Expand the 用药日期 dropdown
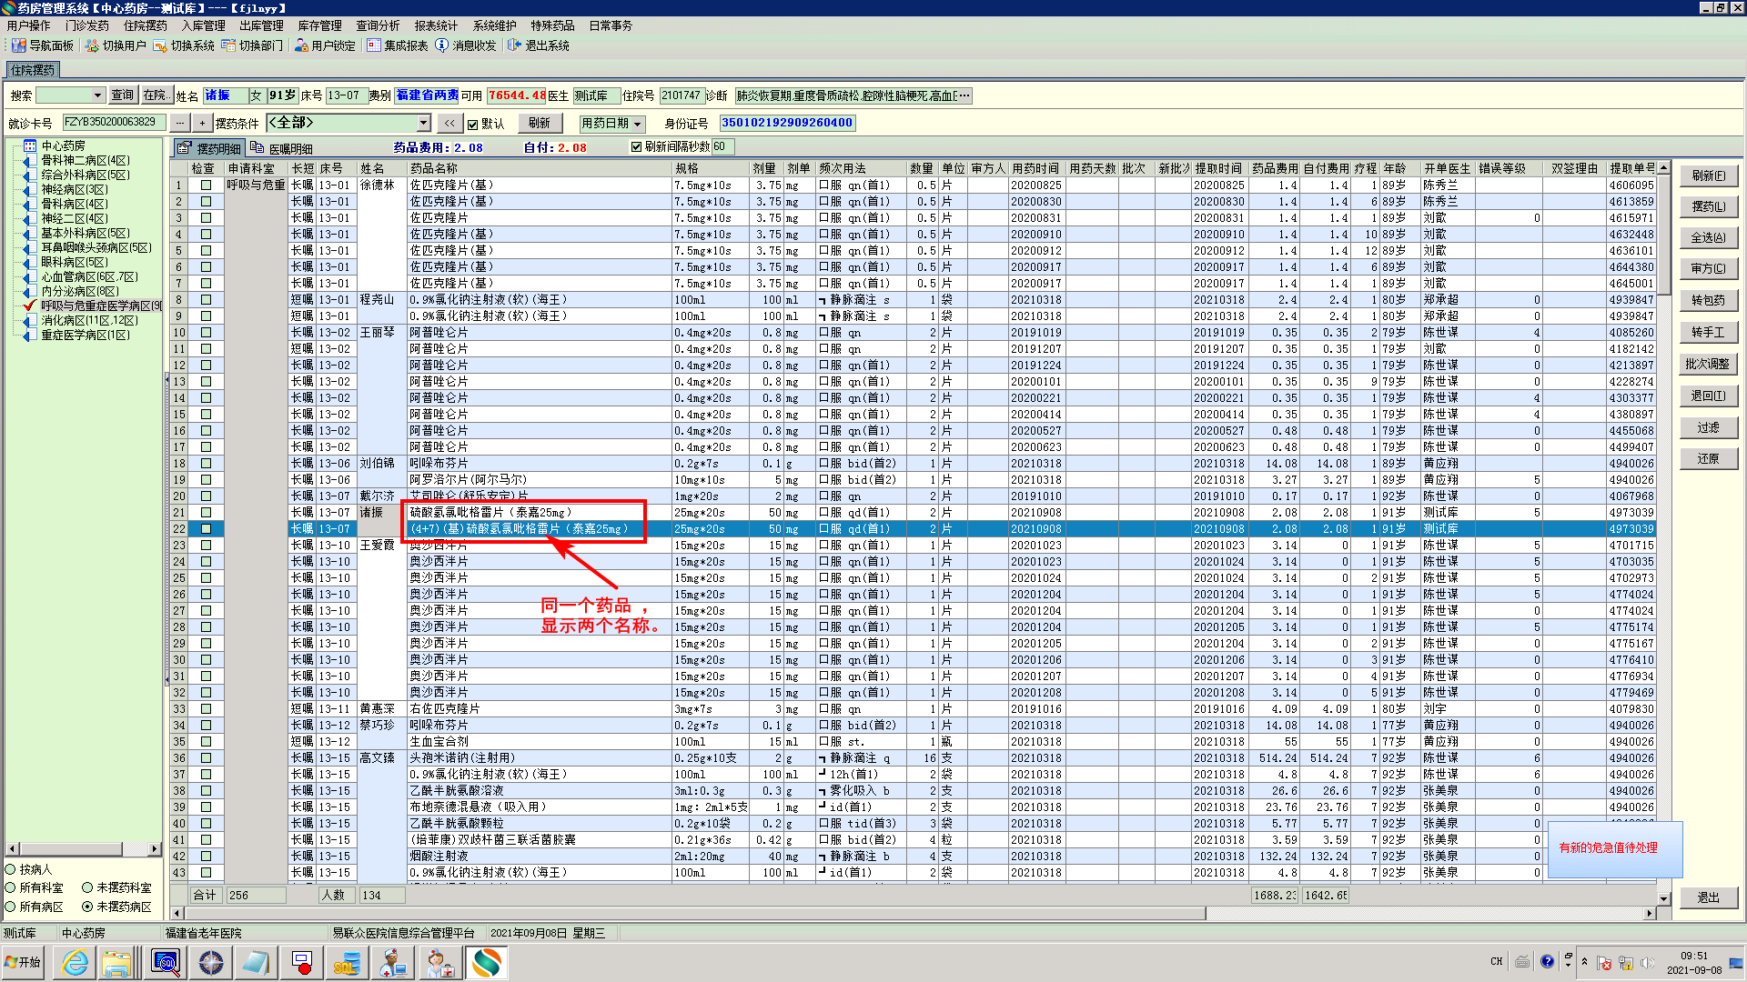 pos(638,124)
